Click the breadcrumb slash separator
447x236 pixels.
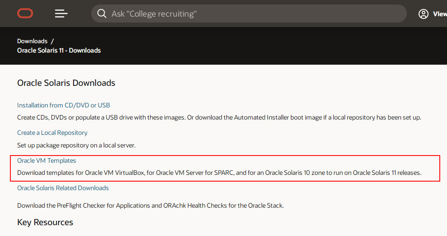coord(52,41)
